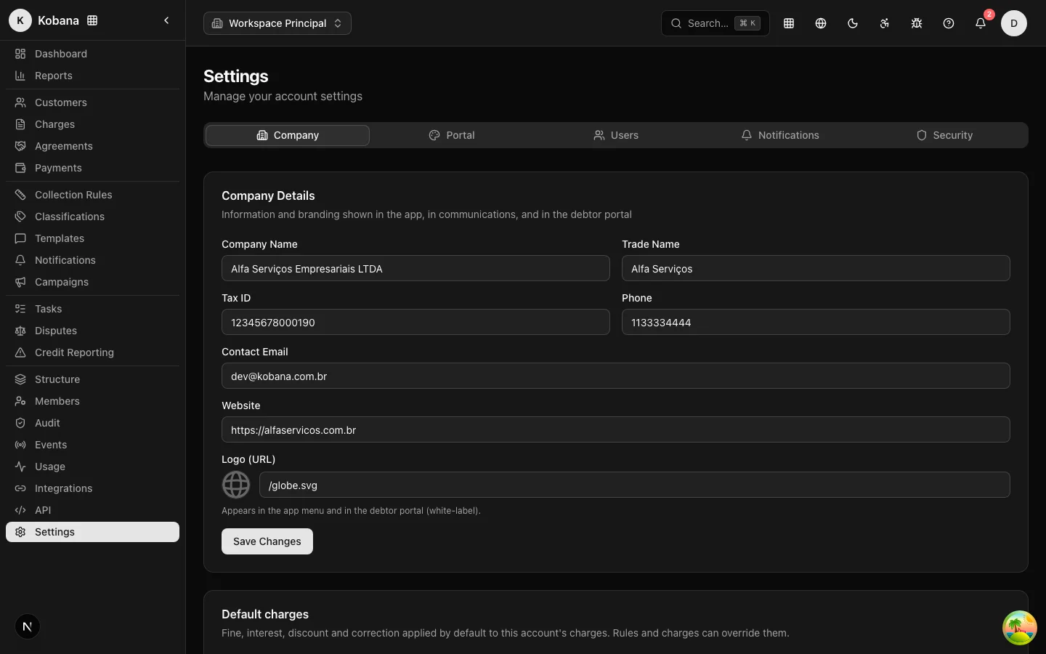Open Structure in the sidebar
Viewport: 1046px width, 654px height.
[x=92, y=379]
